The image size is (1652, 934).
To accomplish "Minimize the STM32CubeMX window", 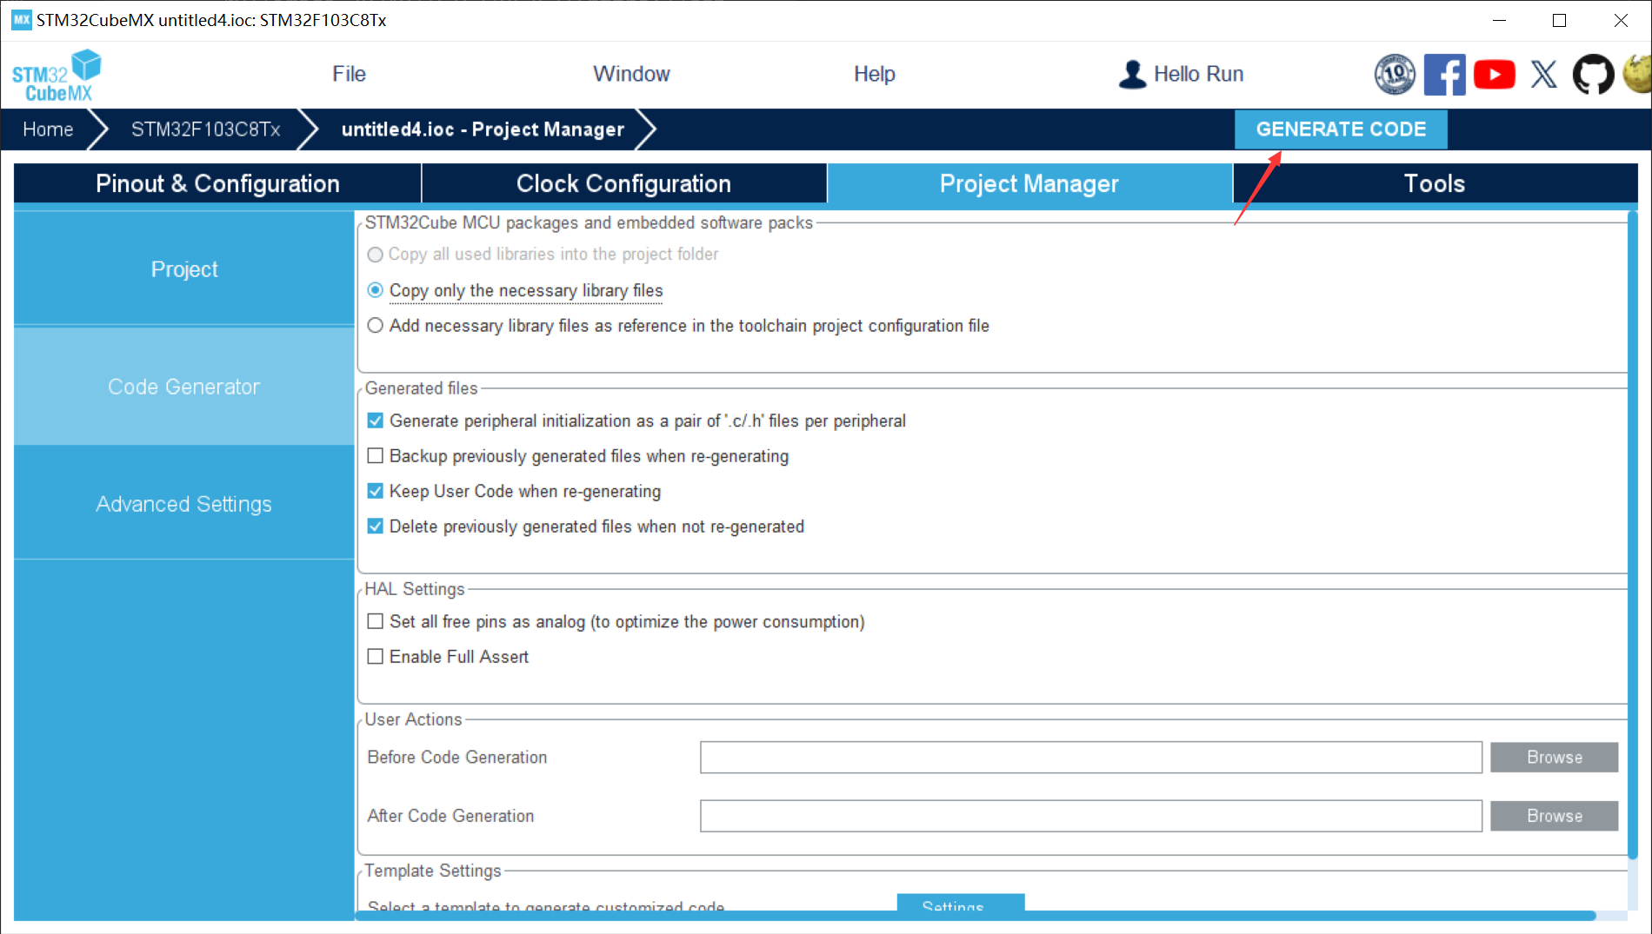I will 1499,20.
